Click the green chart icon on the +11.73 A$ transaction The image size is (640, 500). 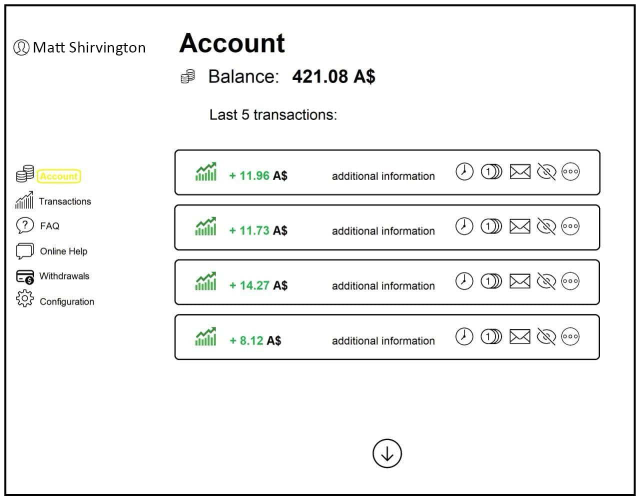point(206,226)
